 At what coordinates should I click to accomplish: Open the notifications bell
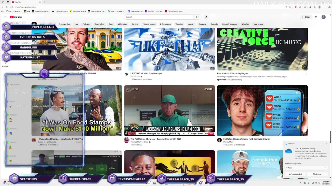point(316,17)
